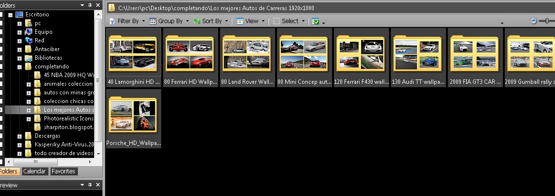Viewport: 555px width, 196px height.
Task: Expand the Kaspersky Anti-Virus folder node
Action: (x=19, y=145)
